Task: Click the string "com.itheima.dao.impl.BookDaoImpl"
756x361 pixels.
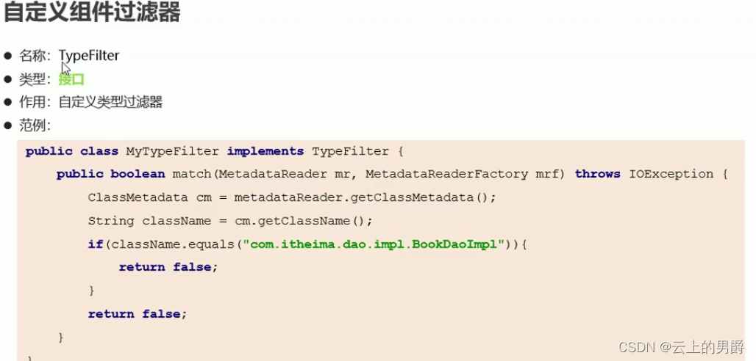Action: point(374,244)
